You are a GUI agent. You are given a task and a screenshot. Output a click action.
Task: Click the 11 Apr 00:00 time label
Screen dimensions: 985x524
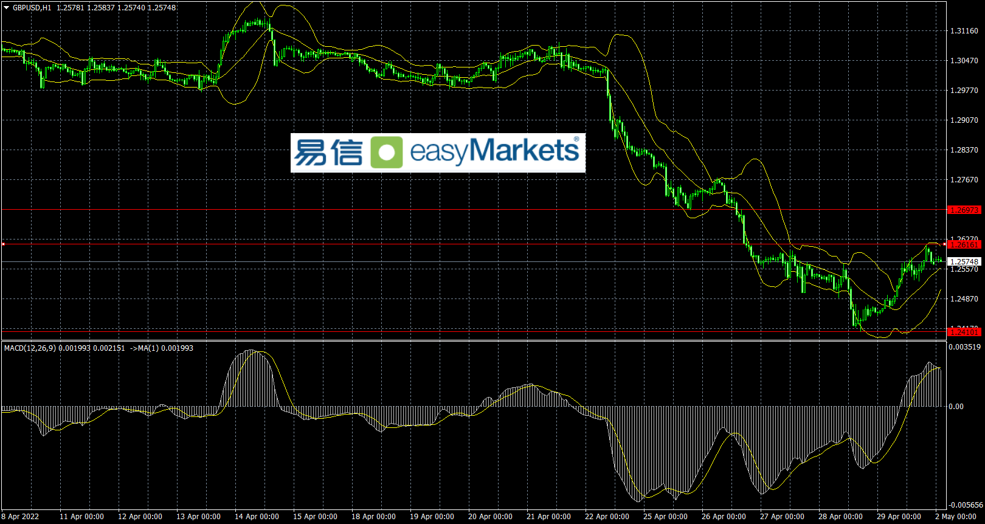(81, 517)
